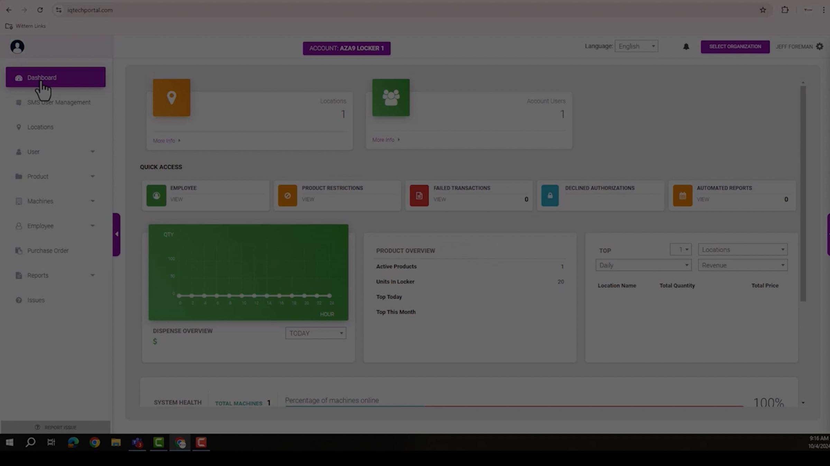Open Windows taskbar search
830x466 pixels.
(x=30, y=443)
